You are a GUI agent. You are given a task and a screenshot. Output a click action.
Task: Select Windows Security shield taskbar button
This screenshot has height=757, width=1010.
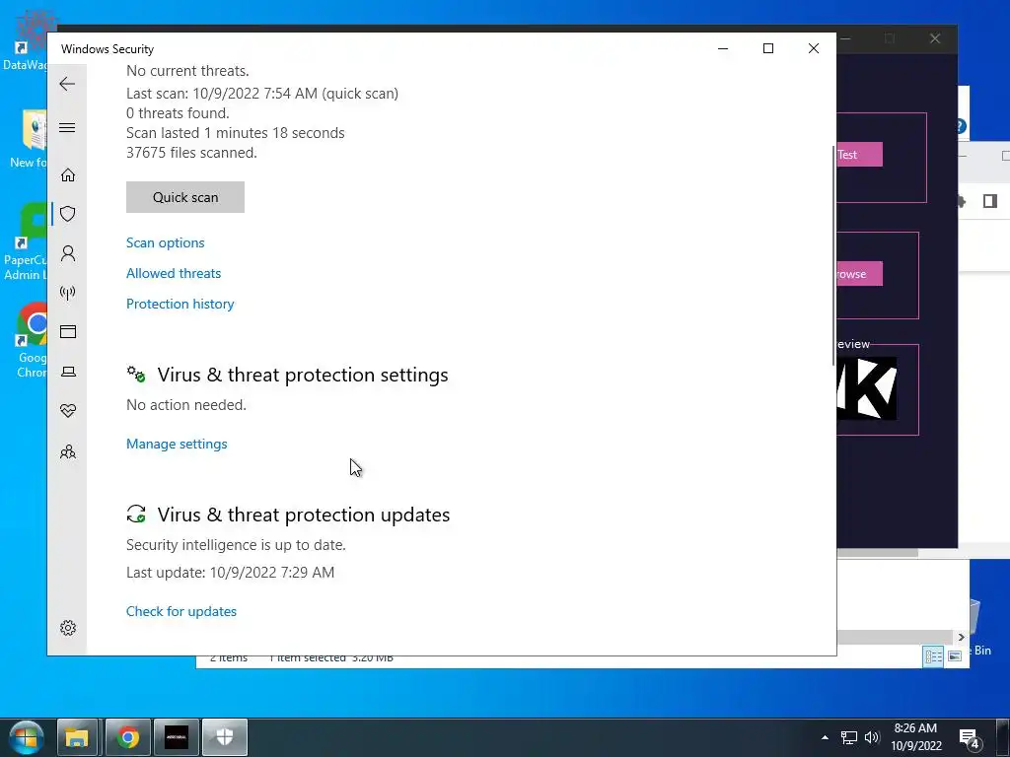click(x=225, y=737)
